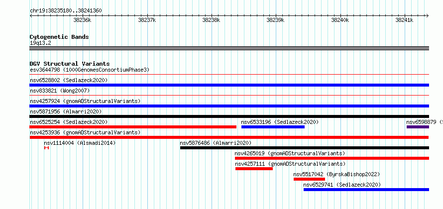Select the nsv5517042 red bar
The width and height of the screenshot is (443, 209).
click(x=310, y=179)
